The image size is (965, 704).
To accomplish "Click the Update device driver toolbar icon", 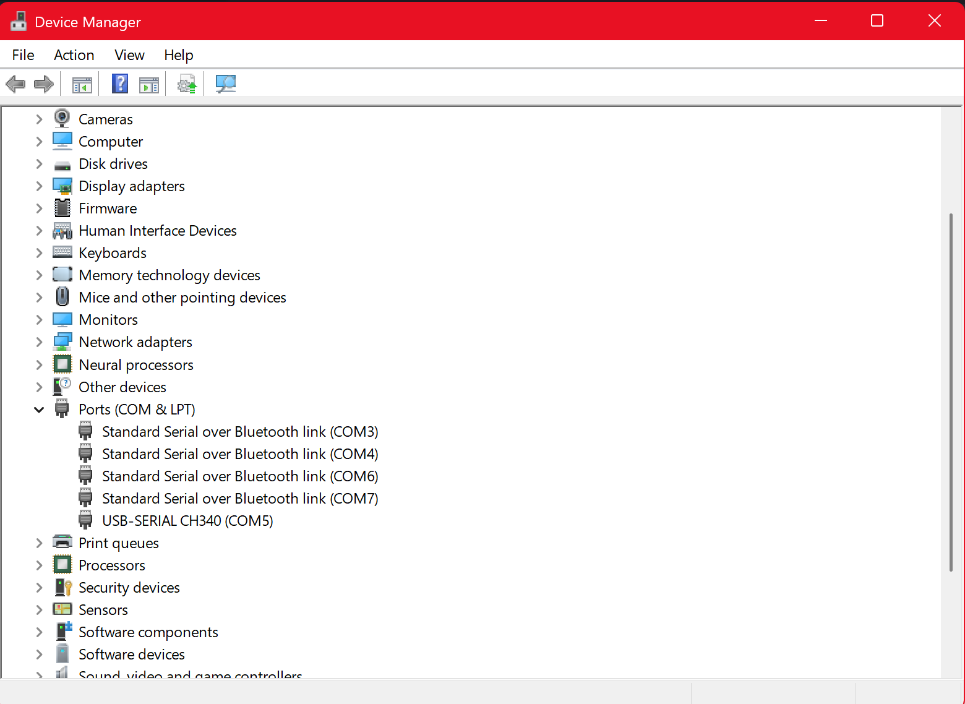I will (x=187, y=84).
